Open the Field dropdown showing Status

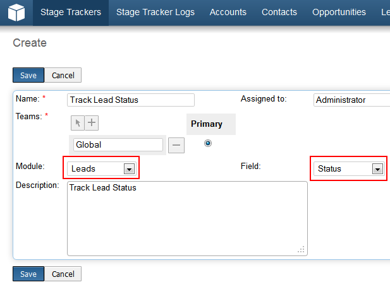(x=349, y=168)
